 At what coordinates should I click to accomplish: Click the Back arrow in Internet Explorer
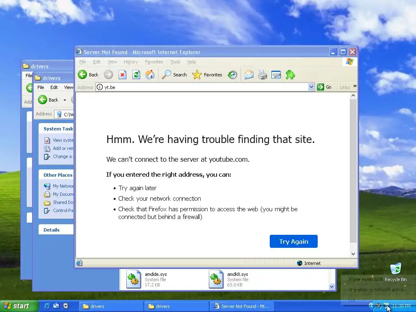[82, 75]
